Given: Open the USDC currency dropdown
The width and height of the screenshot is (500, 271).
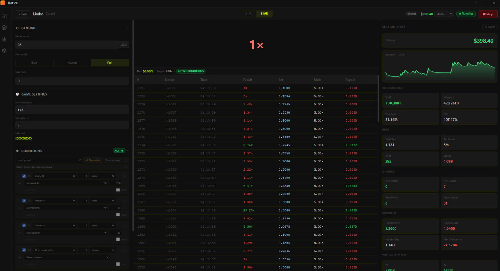Looking at the screenshot, I should [444, 14].
